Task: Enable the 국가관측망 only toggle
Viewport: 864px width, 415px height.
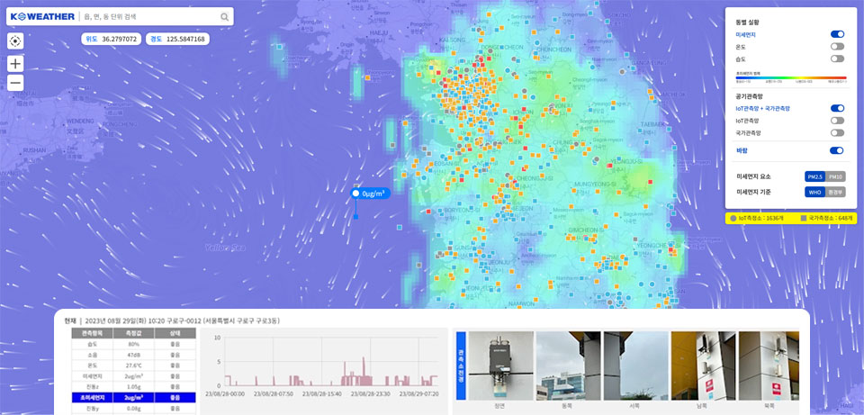Action: (x=837, y=132)
